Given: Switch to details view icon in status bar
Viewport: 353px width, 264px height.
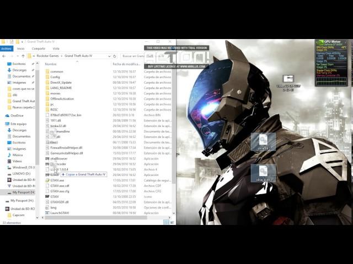Looking at the screenshot, I should pyautogui.click(x=166, y=222).
